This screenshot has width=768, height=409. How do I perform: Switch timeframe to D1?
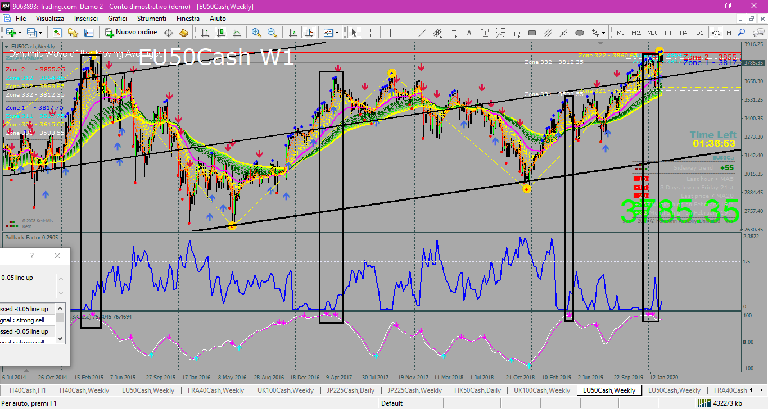(699, 33)
